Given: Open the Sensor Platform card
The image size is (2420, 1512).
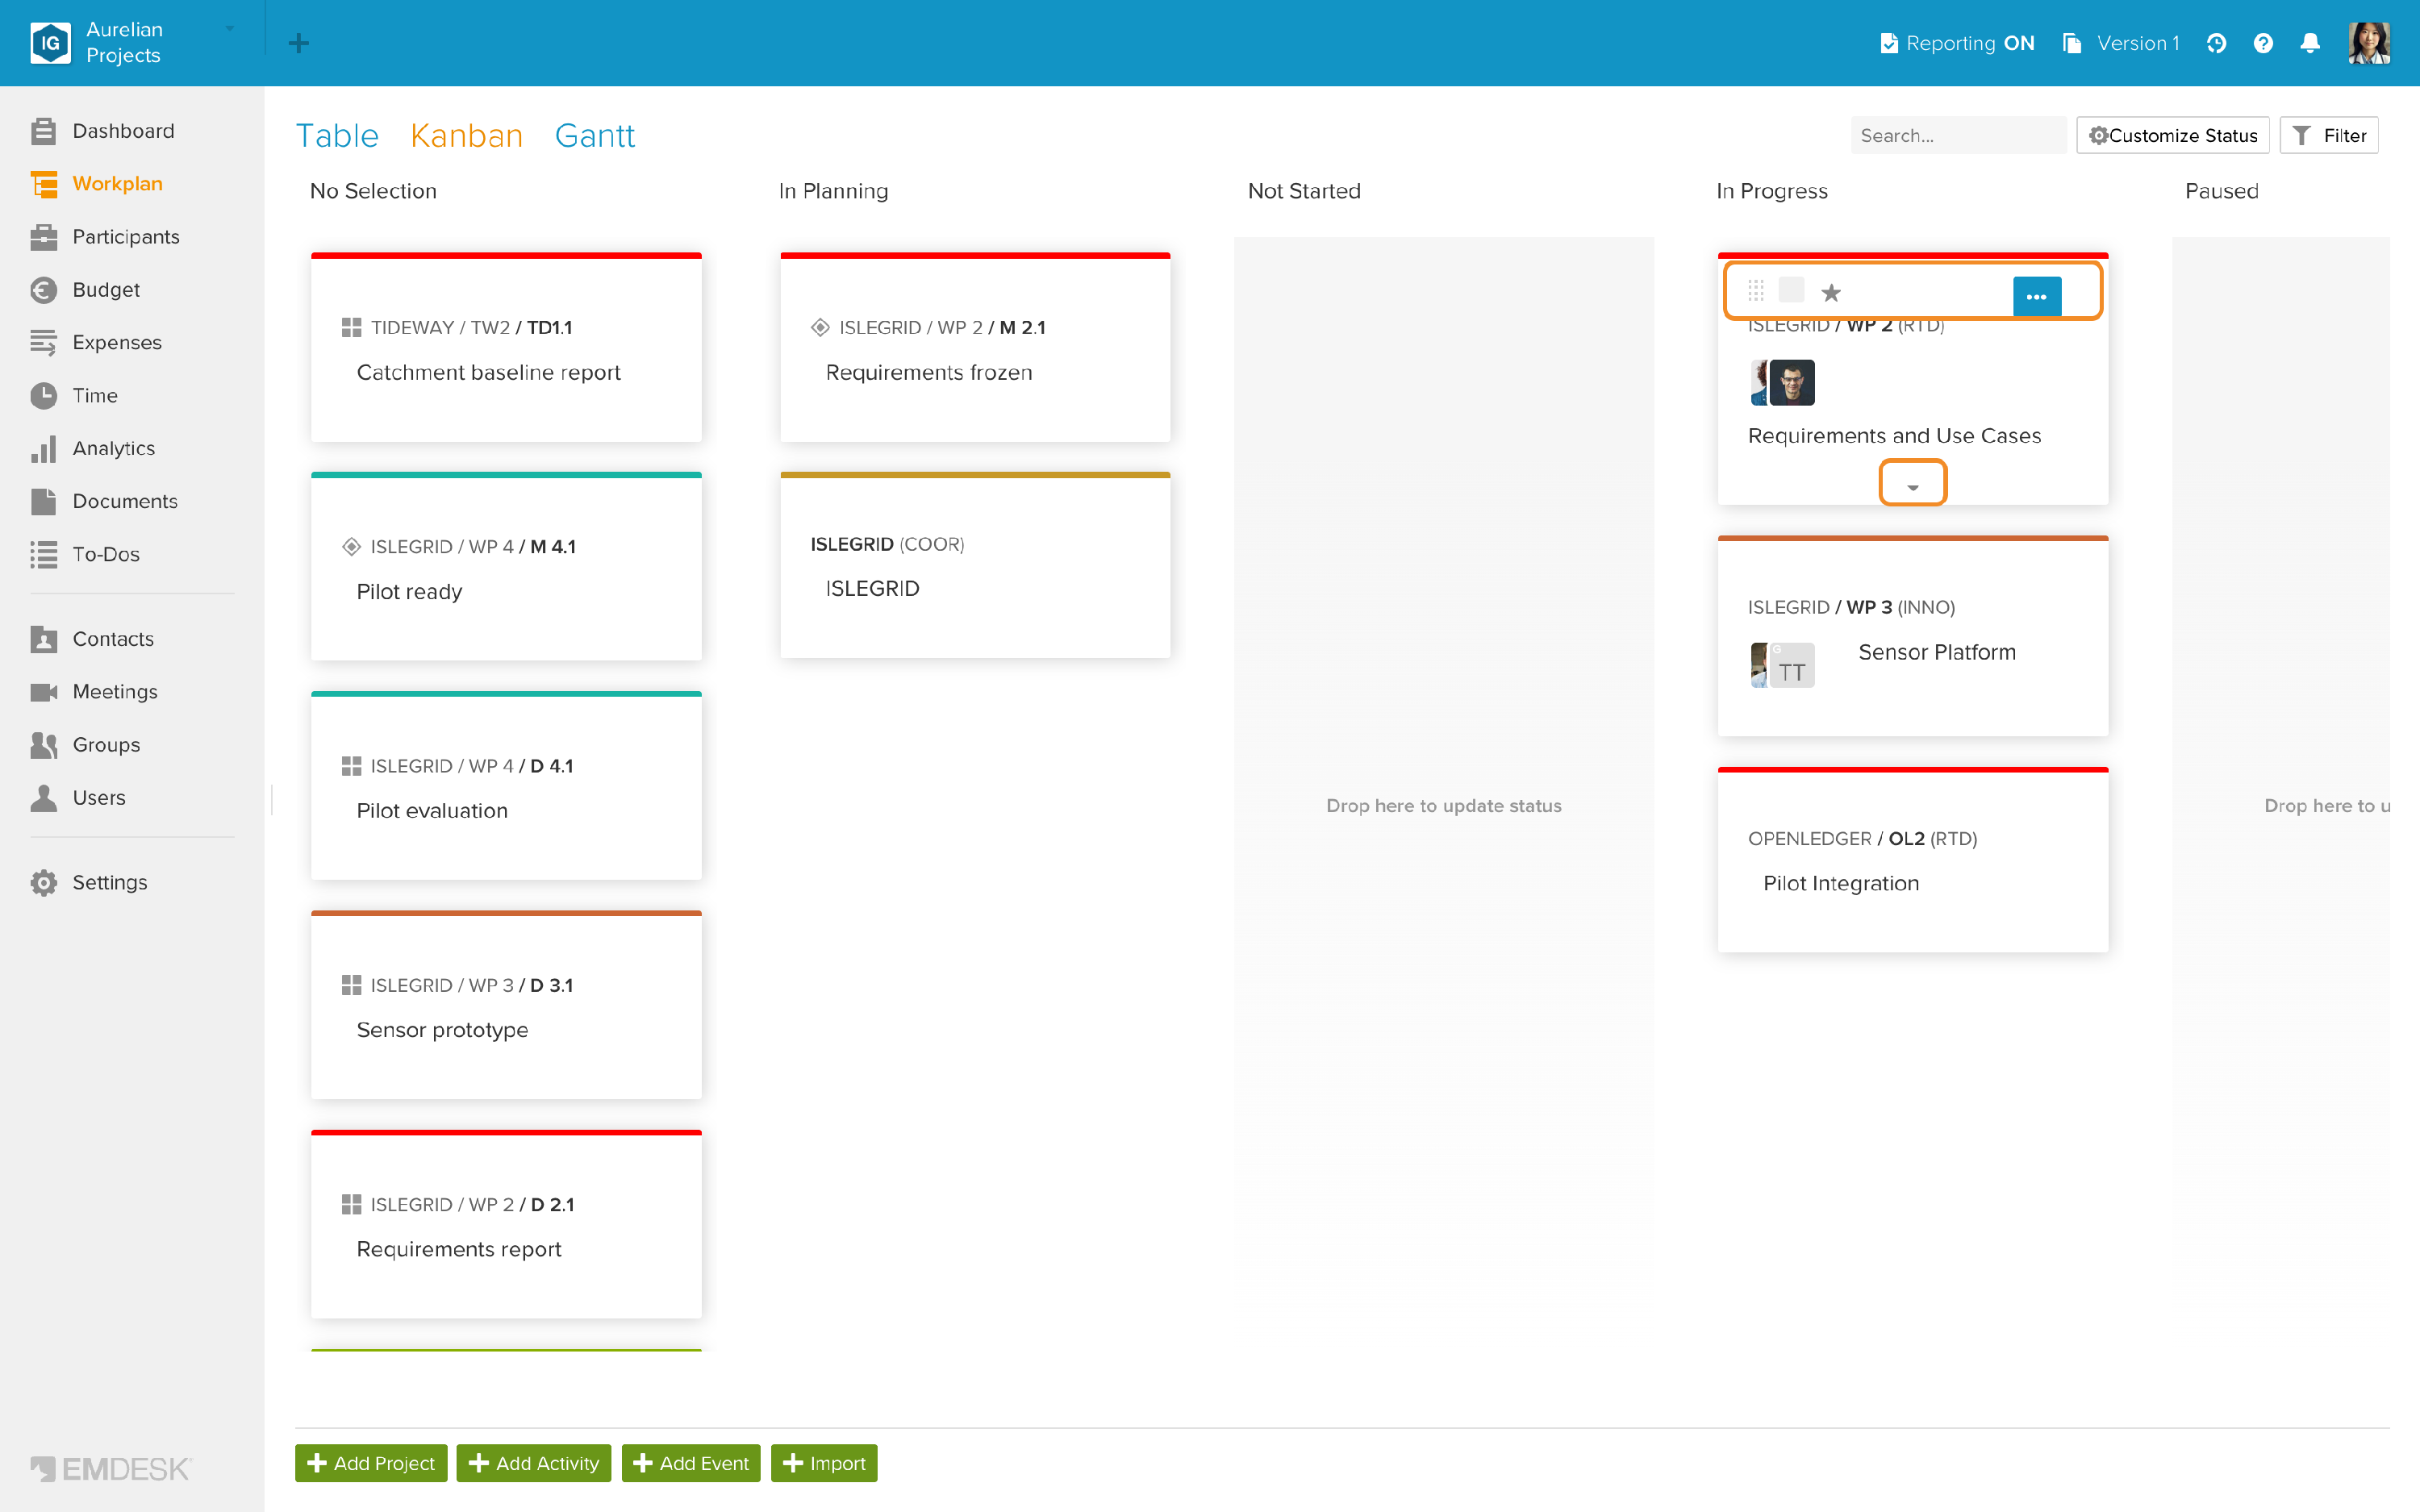Looking at the screenshot, I should click(1913, 637).
